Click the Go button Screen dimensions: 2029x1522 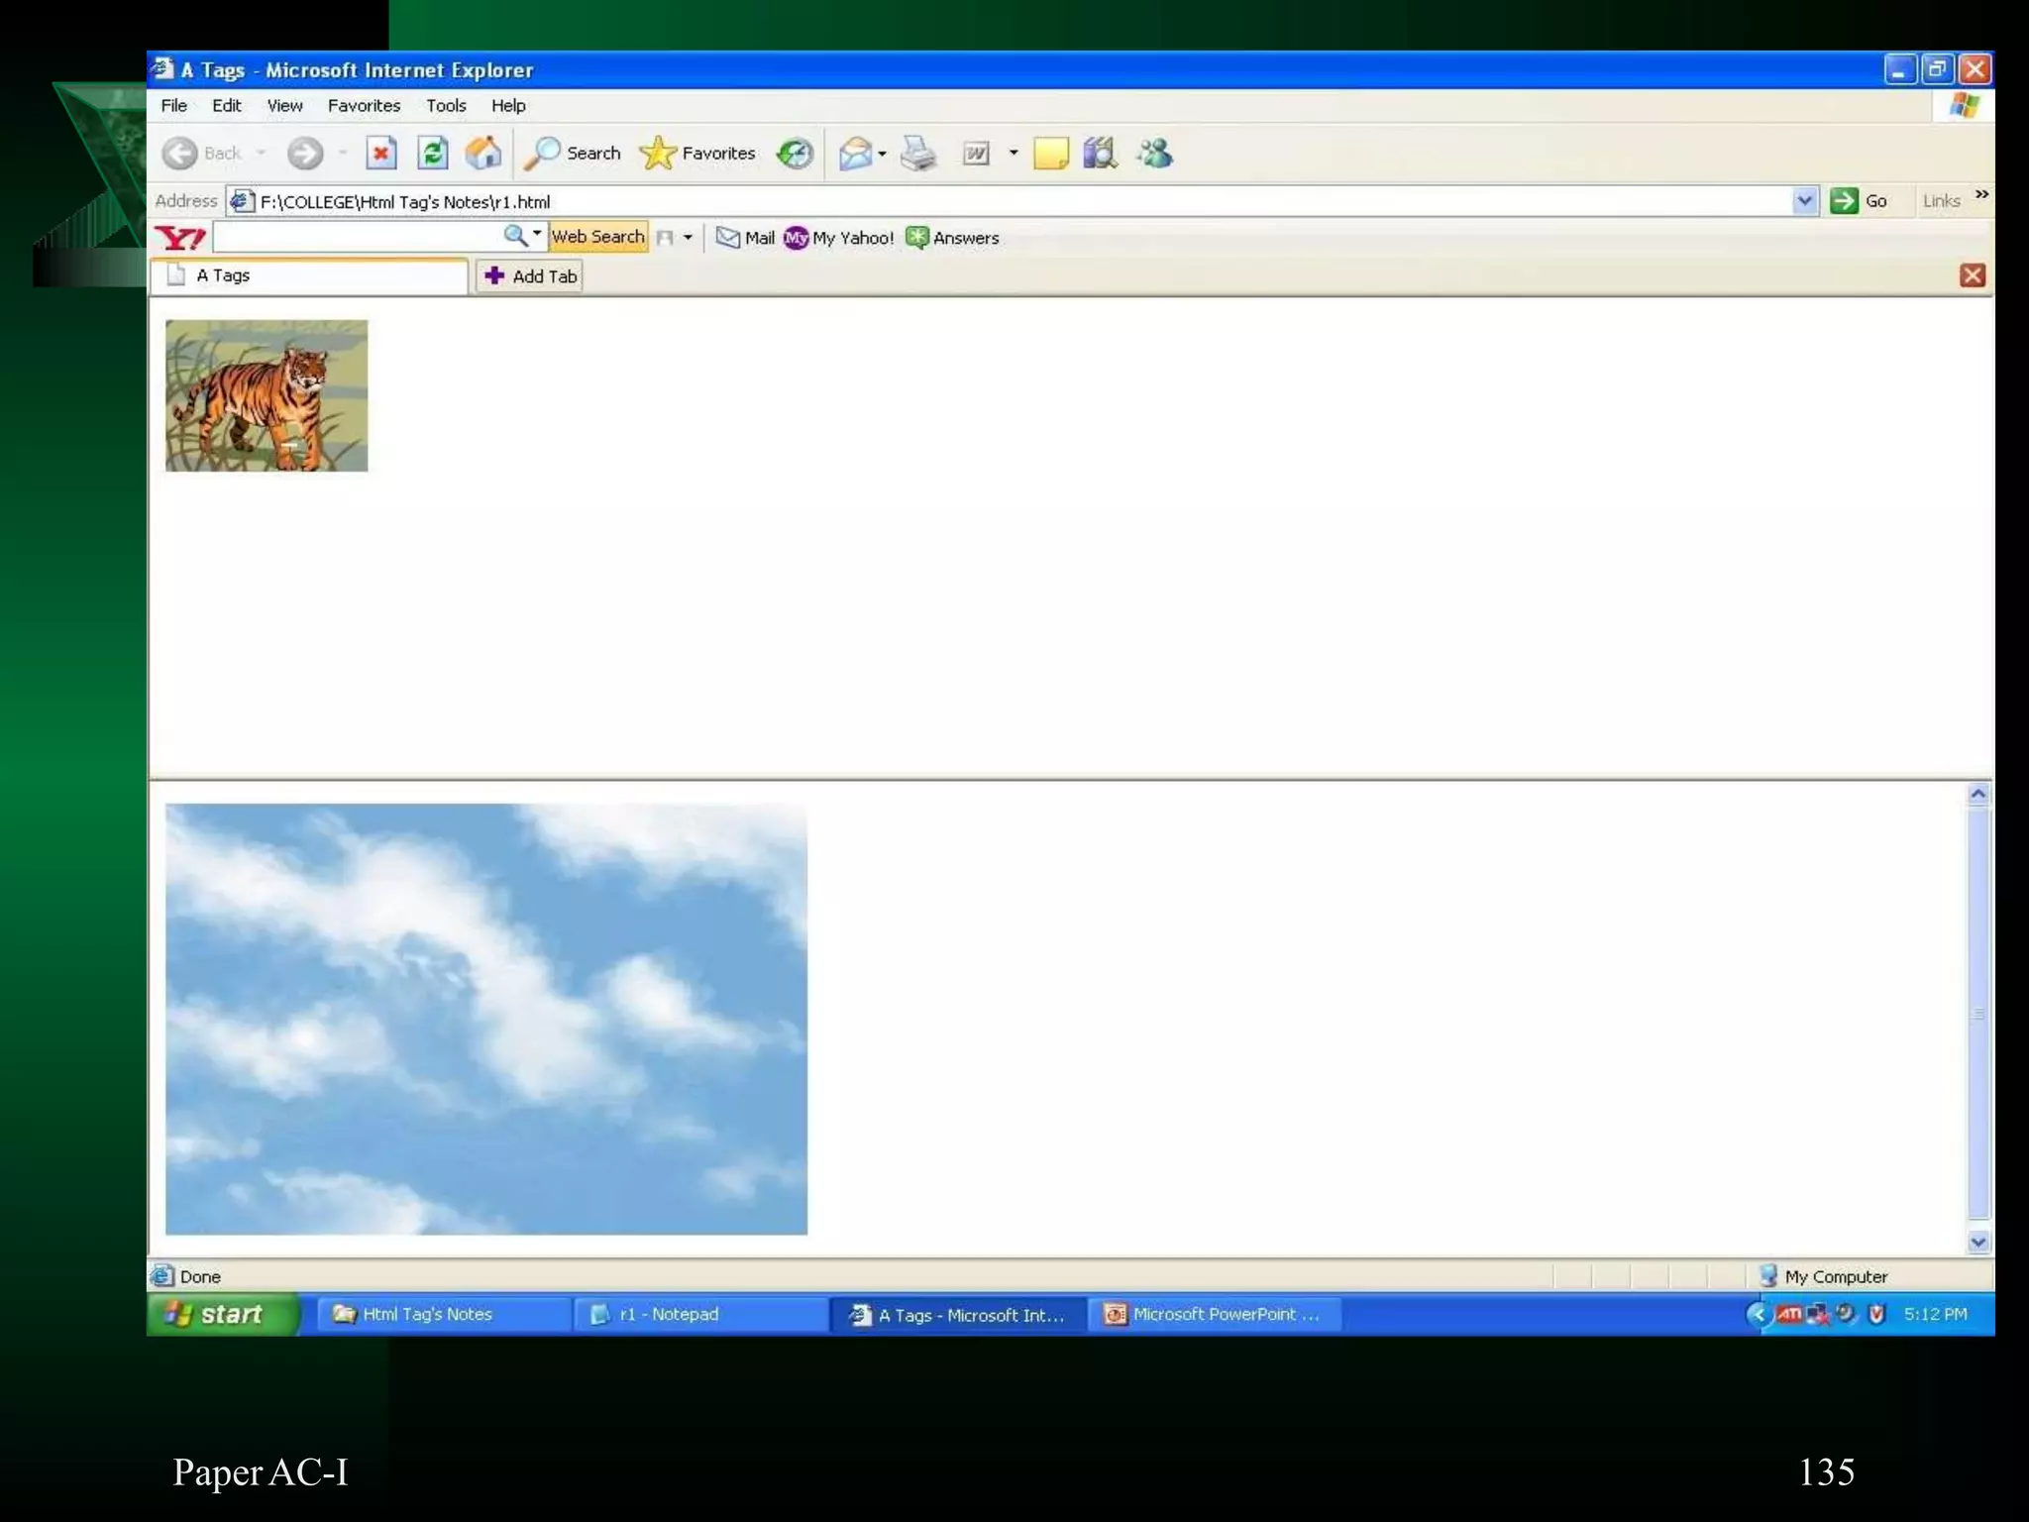pos(1860,201)
